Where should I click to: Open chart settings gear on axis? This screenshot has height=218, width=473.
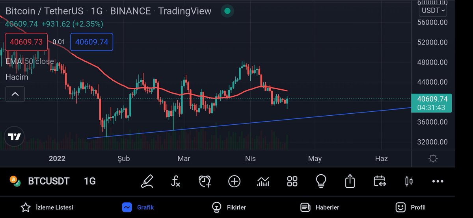[433, 159]
